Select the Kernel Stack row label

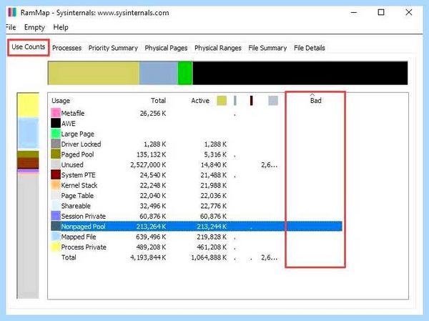[79, 186]
